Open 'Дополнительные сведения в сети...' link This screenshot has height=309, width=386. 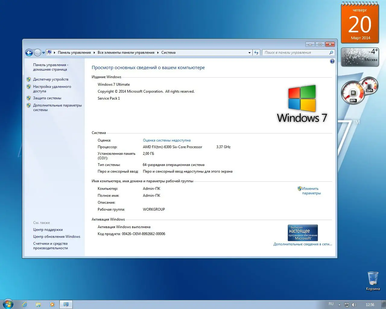(x=303, y=244)
